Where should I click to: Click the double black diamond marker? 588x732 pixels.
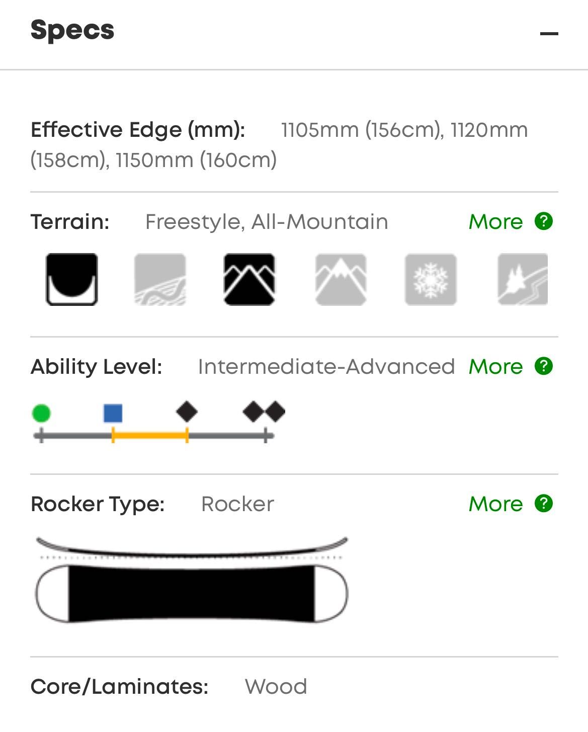[x=264, y=412]
